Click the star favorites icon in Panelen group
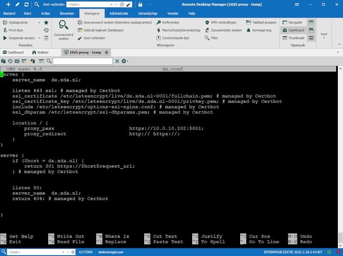 click(46, 22)
